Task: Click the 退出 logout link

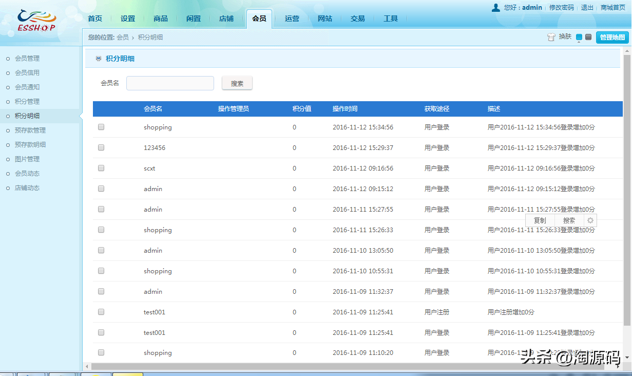Action: click(x=586, y=7)
